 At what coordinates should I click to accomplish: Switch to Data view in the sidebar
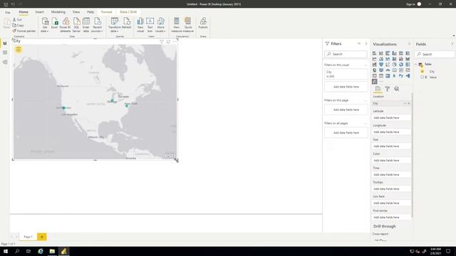(x=5, y=53)
